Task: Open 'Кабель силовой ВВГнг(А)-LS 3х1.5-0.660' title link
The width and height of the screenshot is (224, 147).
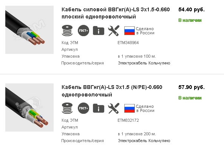Action: [116, 13]
